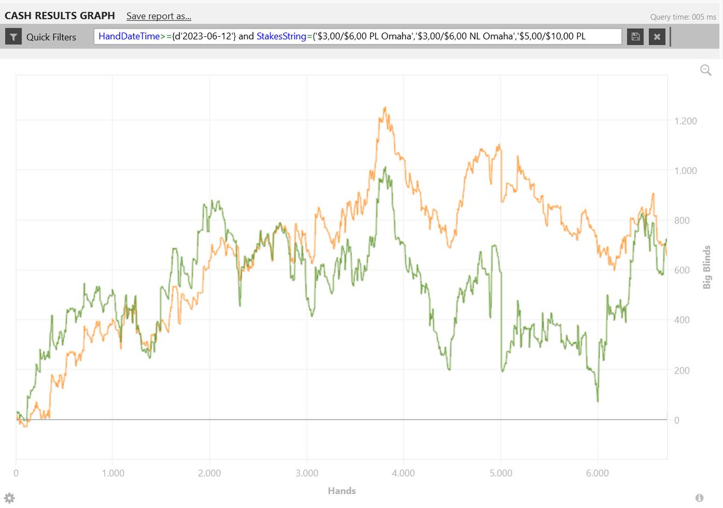This screenshot has height=508, width=723.
Task: Click the green line's lowest dip near hand 6.000
Action: pos(598,401)
